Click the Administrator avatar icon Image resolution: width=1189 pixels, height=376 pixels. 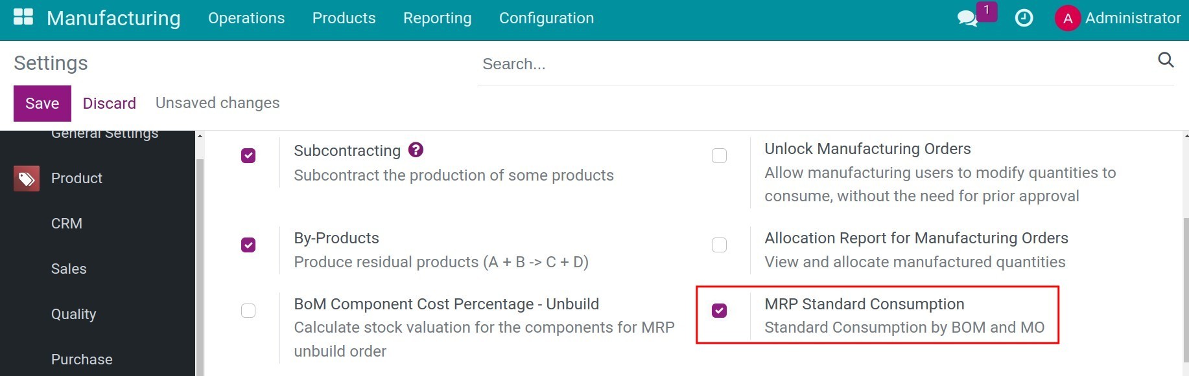tap(1067, 18)
